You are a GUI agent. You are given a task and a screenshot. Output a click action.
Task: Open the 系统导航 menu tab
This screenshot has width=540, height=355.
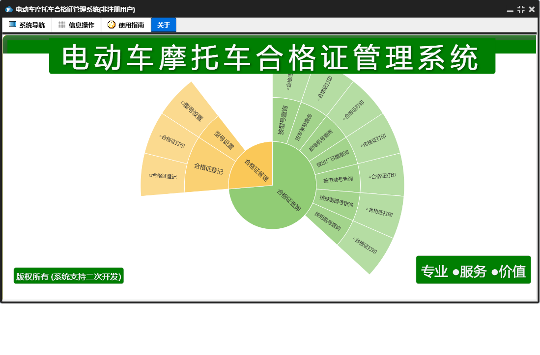pos(27,25)
